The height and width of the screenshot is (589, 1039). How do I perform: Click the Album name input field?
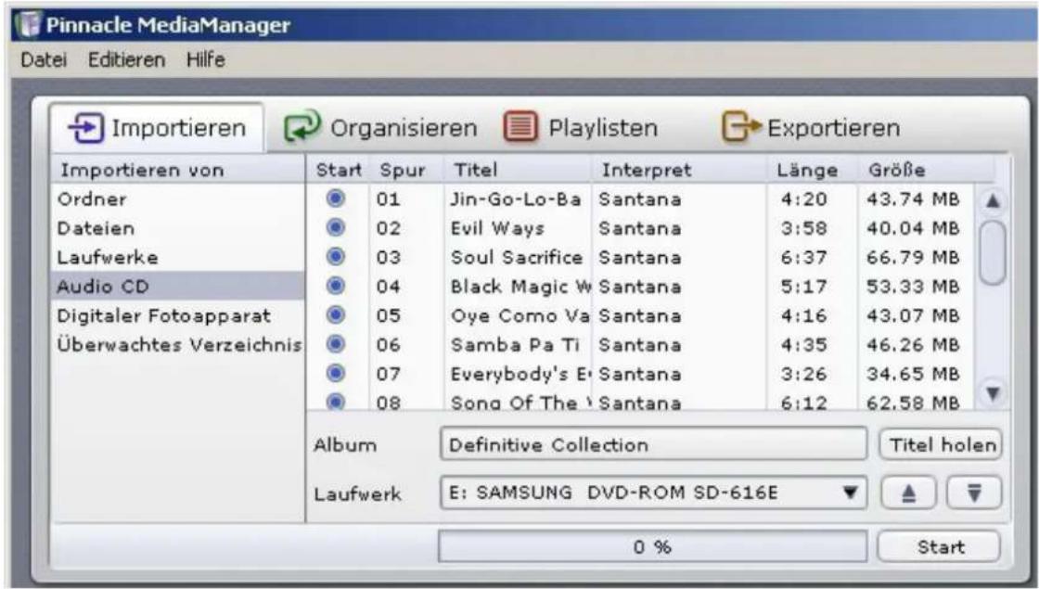point(653,444)
